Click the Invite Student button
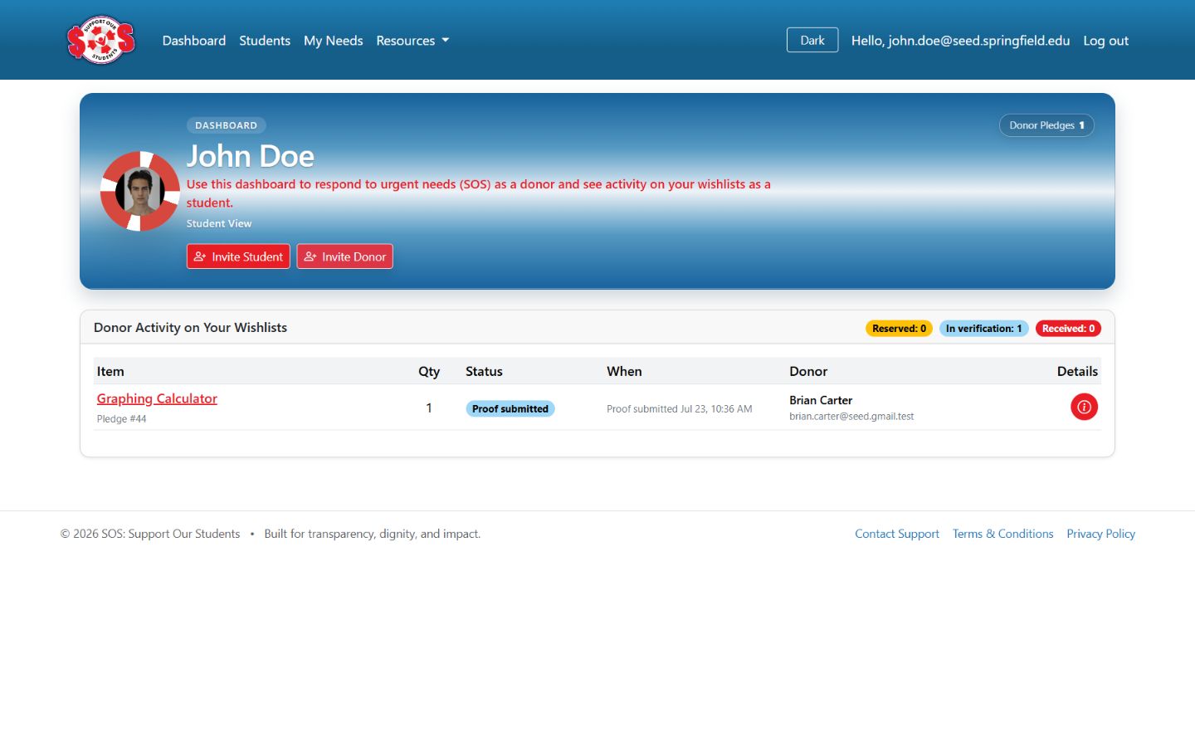 [x=238, y=256]
